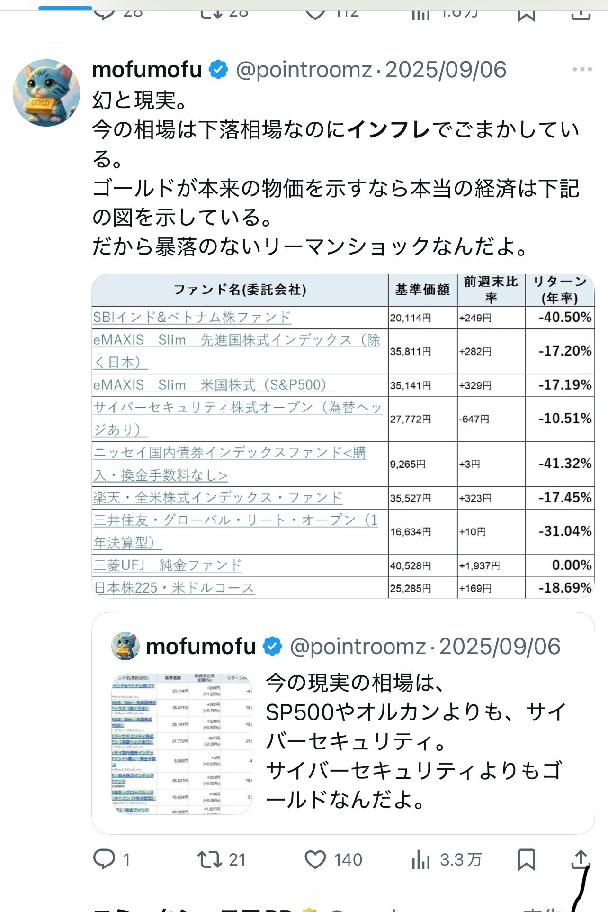Open the quoted tweet about サイバーセキュリティ
The image size is (608, 912).
coord(343,723)
